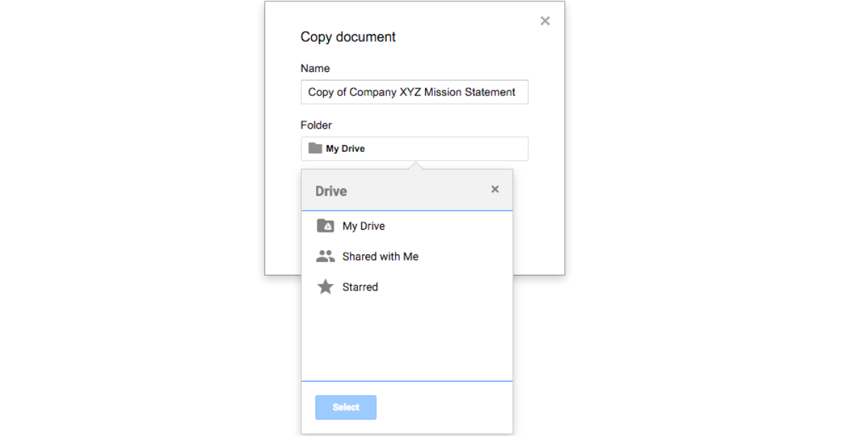Click the Shared with Me people icon
The width and height of the screenshot is (845, 436).
325,257
